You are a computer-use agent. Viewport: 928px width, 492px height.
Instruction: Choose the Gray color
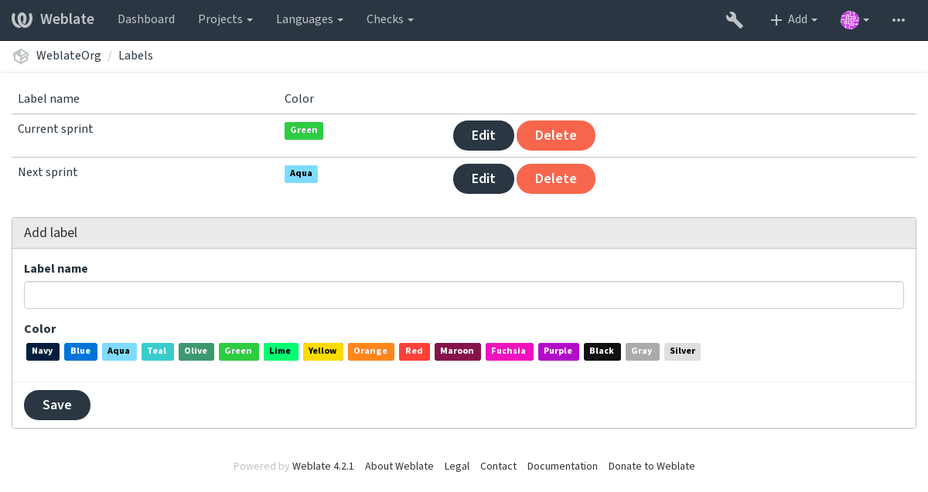tap(642, 351)
